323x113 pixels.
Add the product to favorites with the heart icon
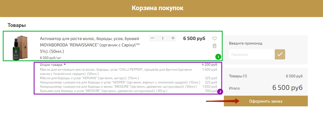[x=215, y=39]
